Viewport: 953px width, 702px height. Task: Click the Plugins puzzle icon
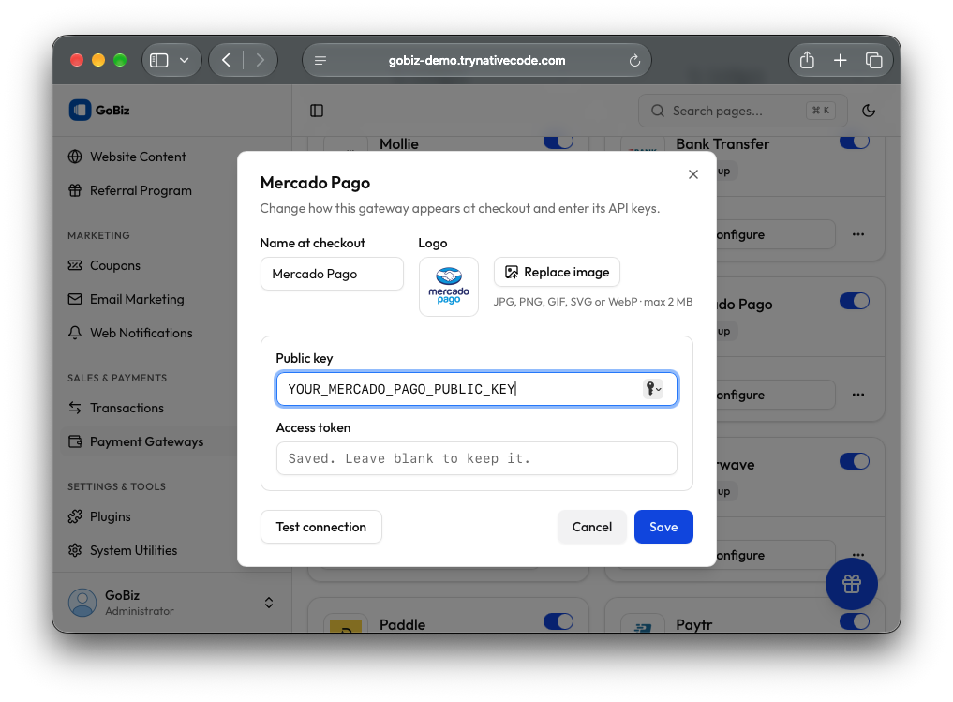75,516
